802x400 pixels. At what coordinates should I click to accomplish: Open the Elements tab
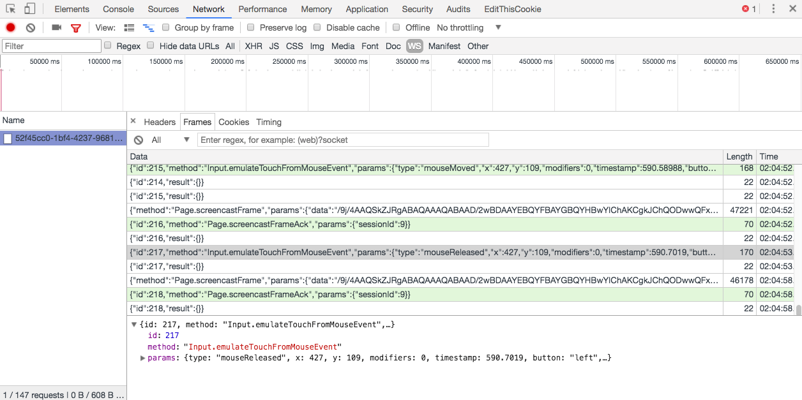pyautogui.click(x=72, y=9)
